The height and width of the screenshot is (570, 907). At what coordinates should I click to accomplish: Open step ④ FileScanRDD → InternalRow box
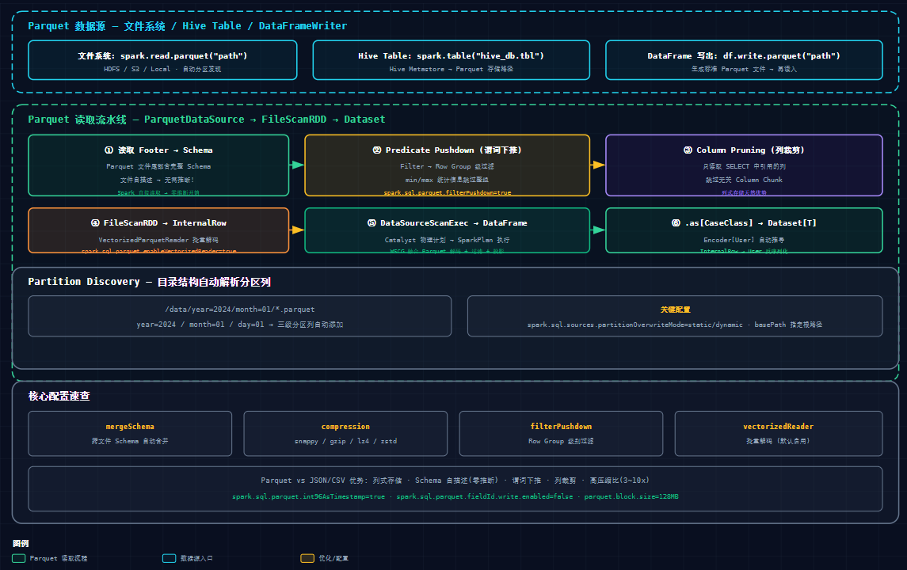coord(158,230)
